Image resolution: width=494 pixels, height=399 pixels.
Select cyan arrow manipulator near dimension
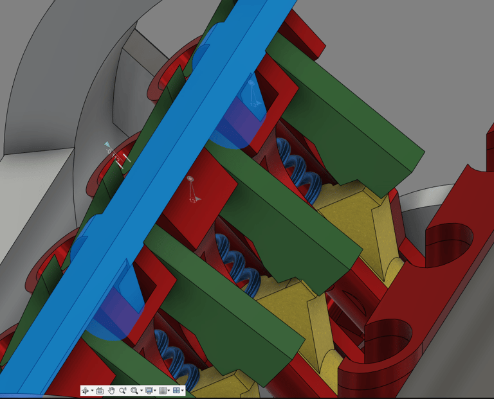[107, 145]
